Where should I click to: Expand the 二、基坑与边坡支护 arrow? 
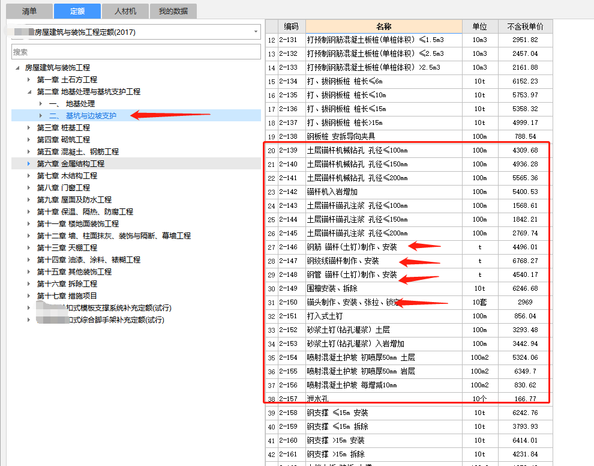[41, 116]
